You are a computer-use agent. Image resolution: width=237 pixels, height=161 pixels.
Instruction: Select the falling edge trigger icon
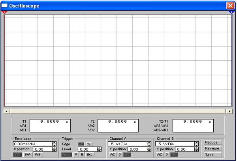(89, 144)
